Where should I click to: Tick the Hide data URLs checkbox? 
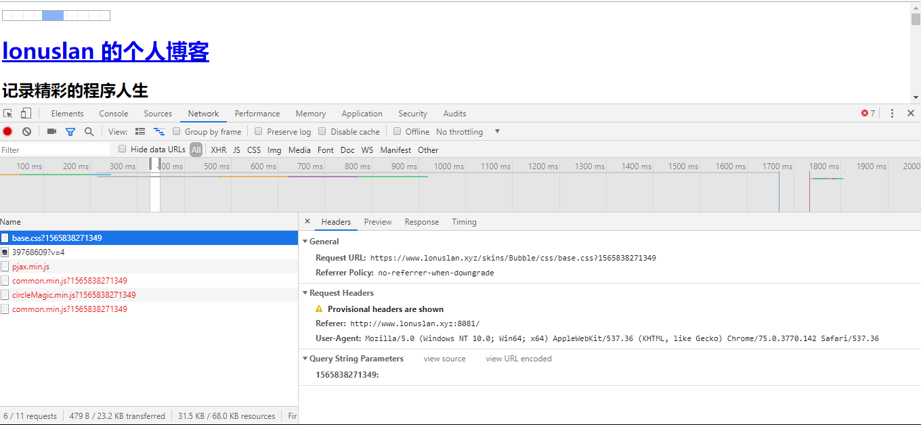pyautogui.click(x=123, y=150)
